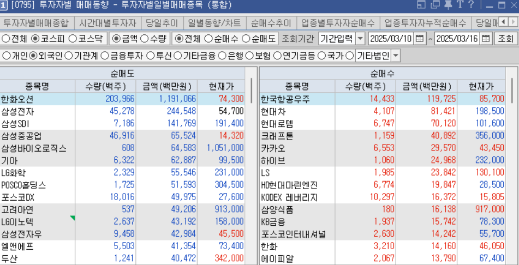
Task: Open the 투자자별매매종합 tab
Action: 37,23
